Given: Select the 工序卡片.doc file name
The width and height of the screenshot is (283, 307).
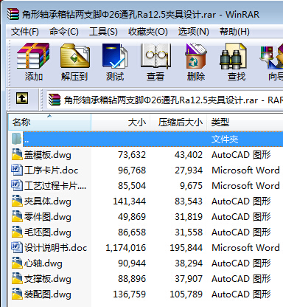Looking at the screenshot, I should 51,170.
